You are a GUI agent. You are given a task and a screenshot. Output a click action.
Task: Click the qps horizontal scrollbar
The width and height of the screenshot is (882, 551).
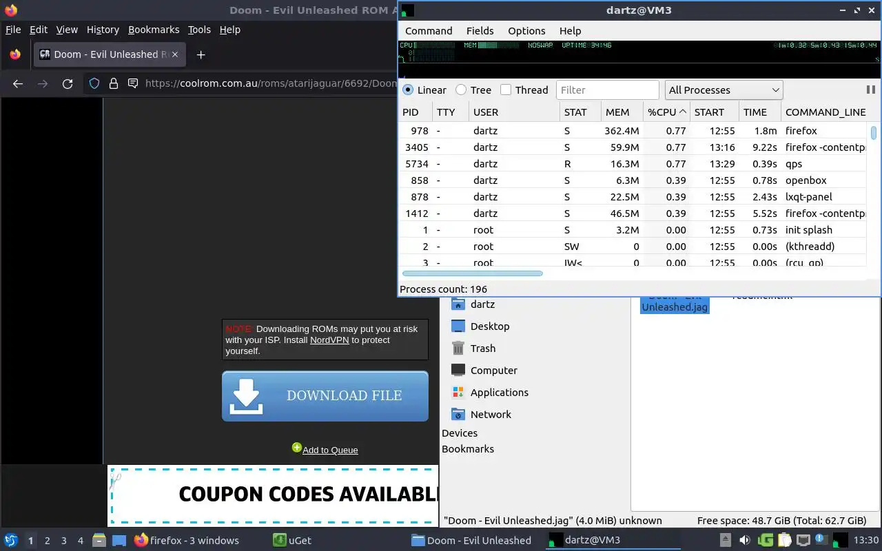pyautogui.click(x=473, y=273)
